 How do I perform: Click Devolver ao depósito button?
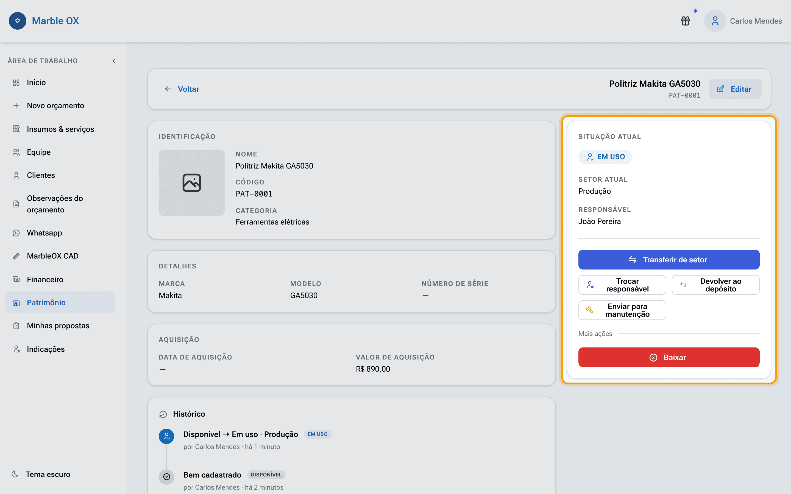pyautogui.click(x=715, y=285)
